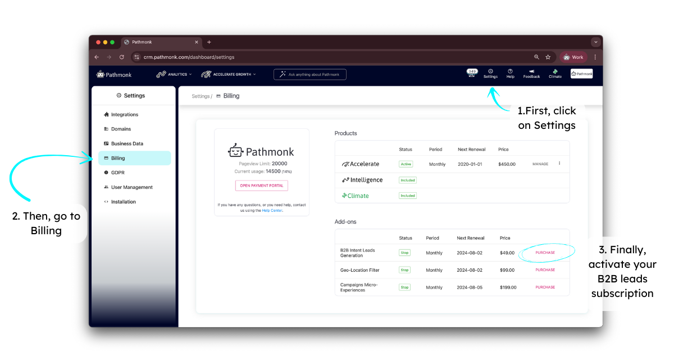Click Stop on B2B Intent Leads Generation
The height and width of the screenshot is (353, 674).
[405, 253]
